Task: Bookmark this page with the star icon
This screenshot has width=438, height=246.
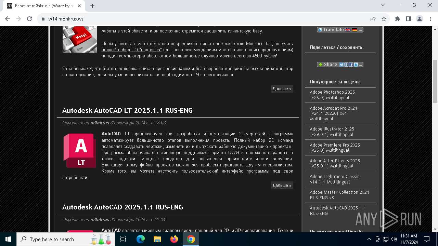Action: (384, 19)
